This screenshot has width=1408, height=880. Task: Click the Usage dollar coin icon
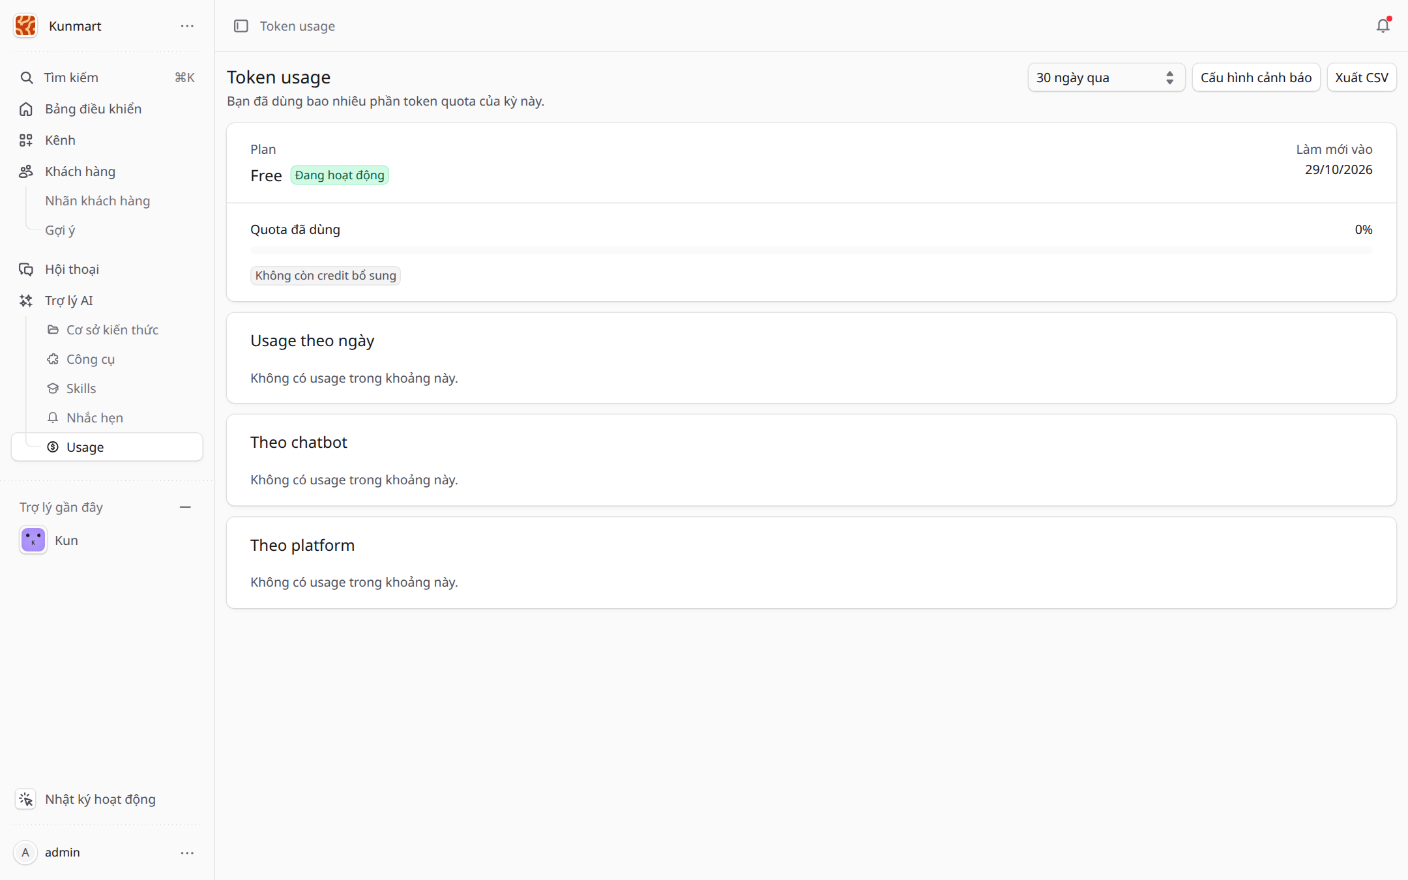[x=53, y=447]
